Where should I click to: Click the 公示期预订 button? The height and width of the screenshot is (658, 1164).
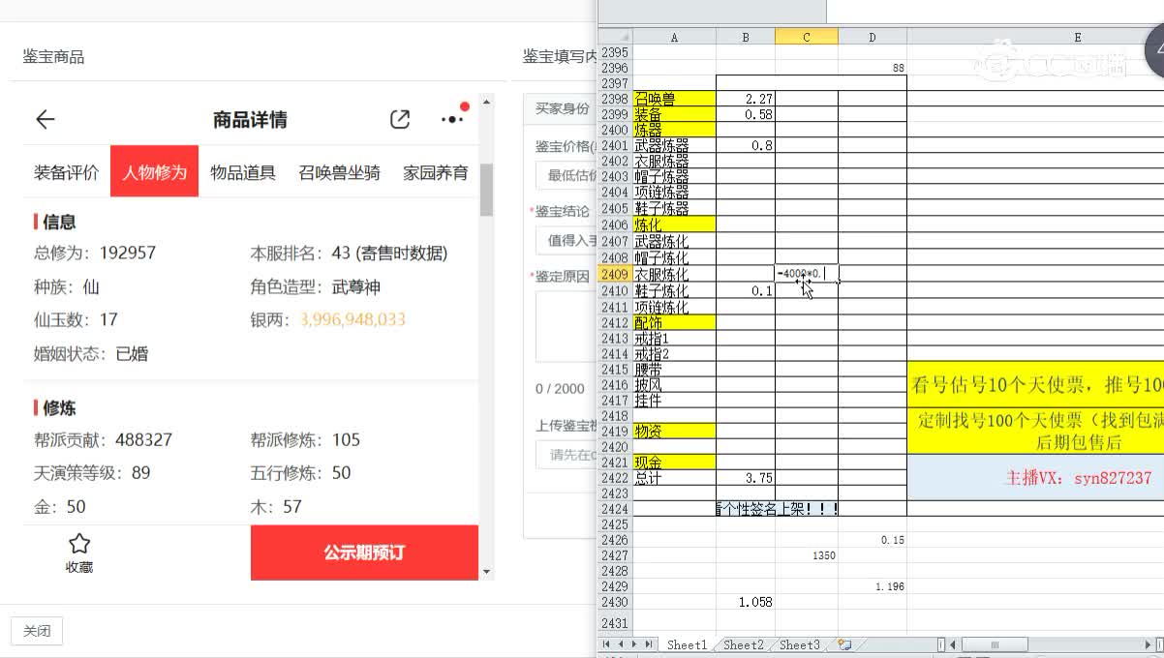click(364, 553)
